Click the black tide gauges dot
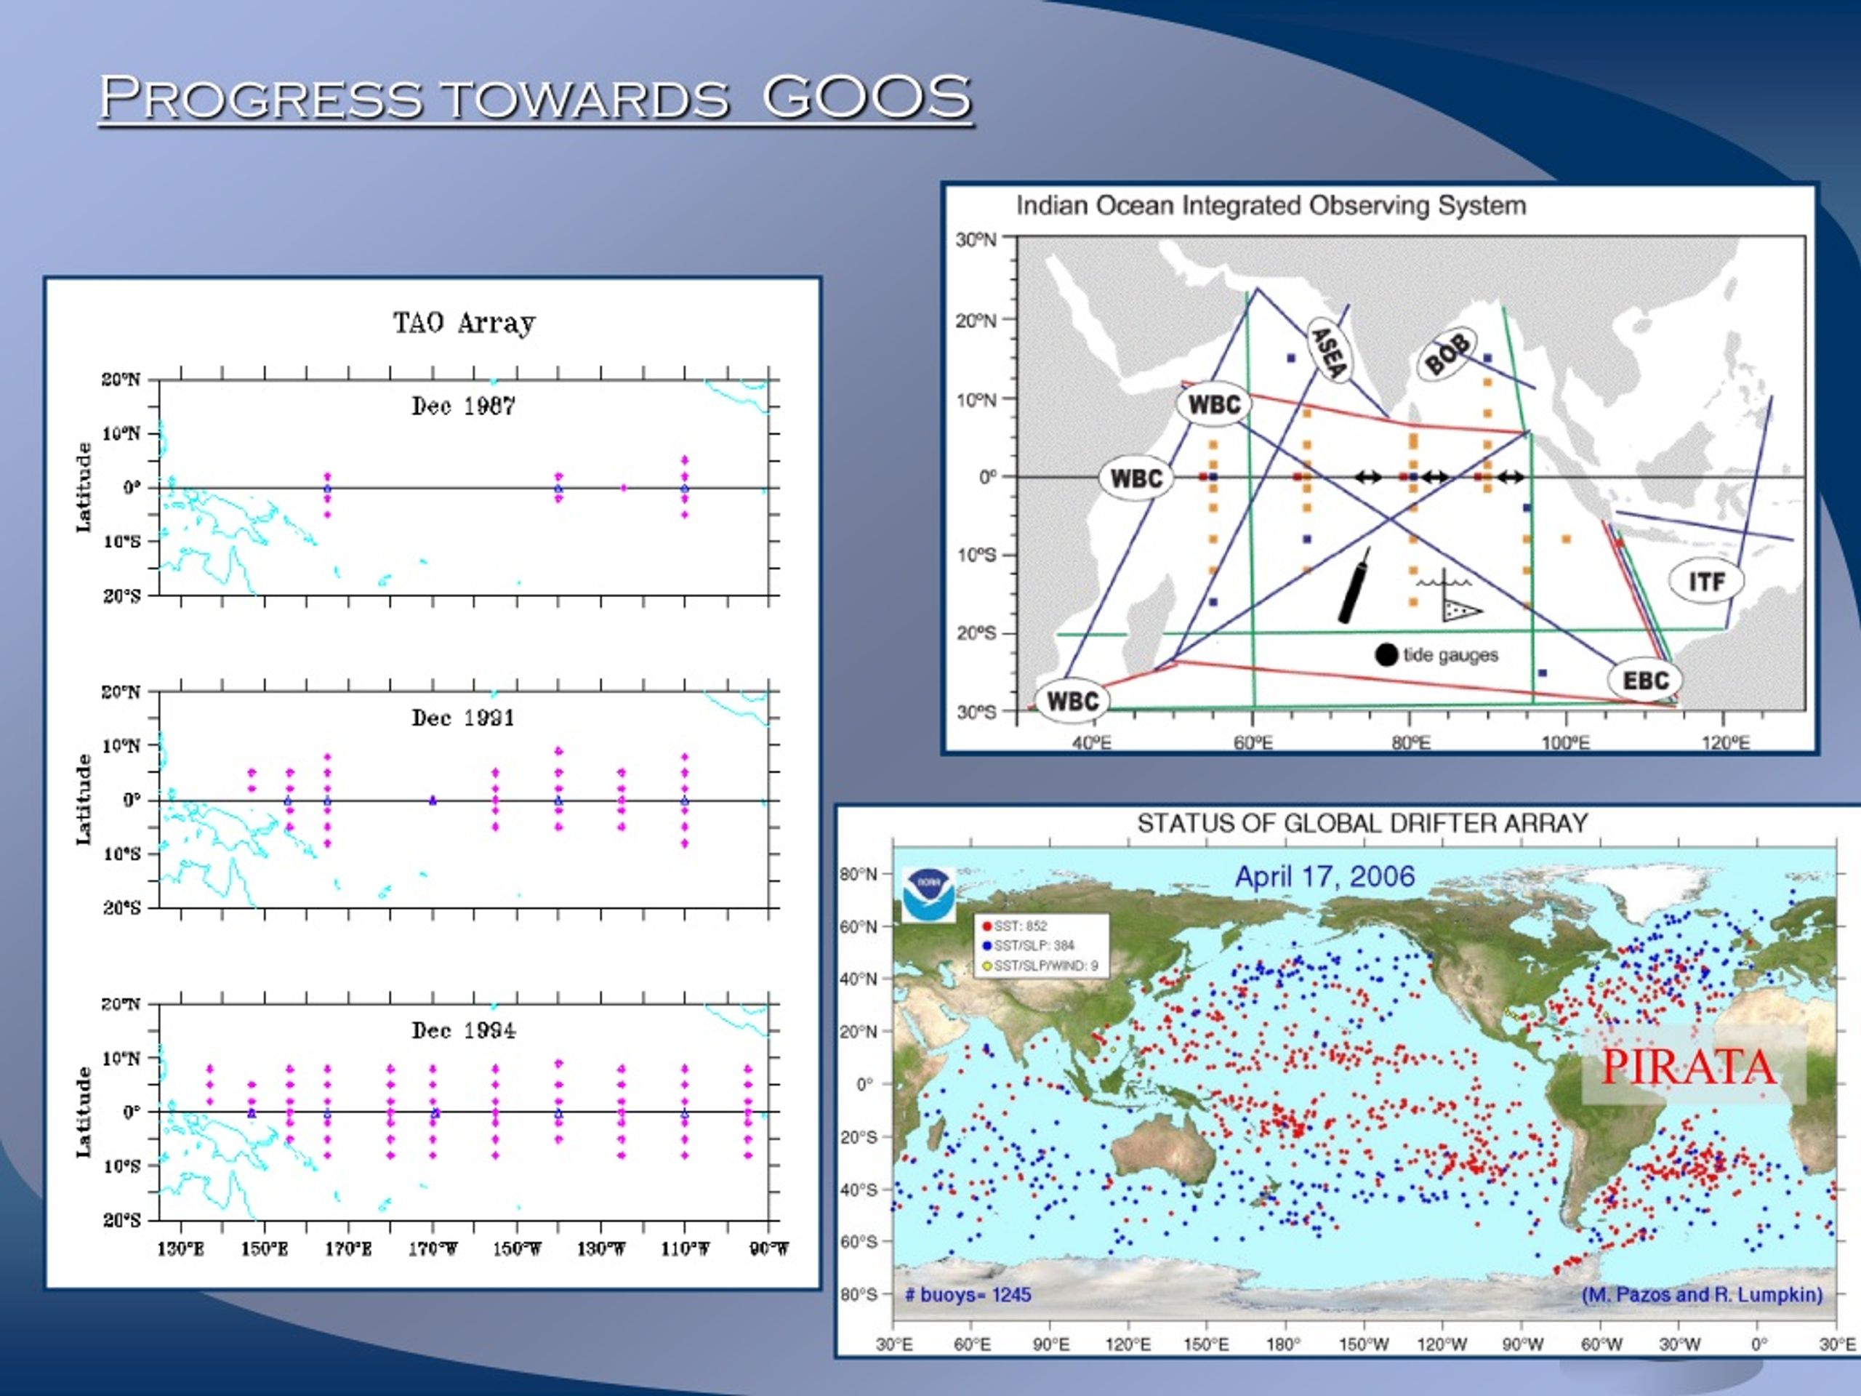Screen dimensions: 1861x1396 (1386, 654)
